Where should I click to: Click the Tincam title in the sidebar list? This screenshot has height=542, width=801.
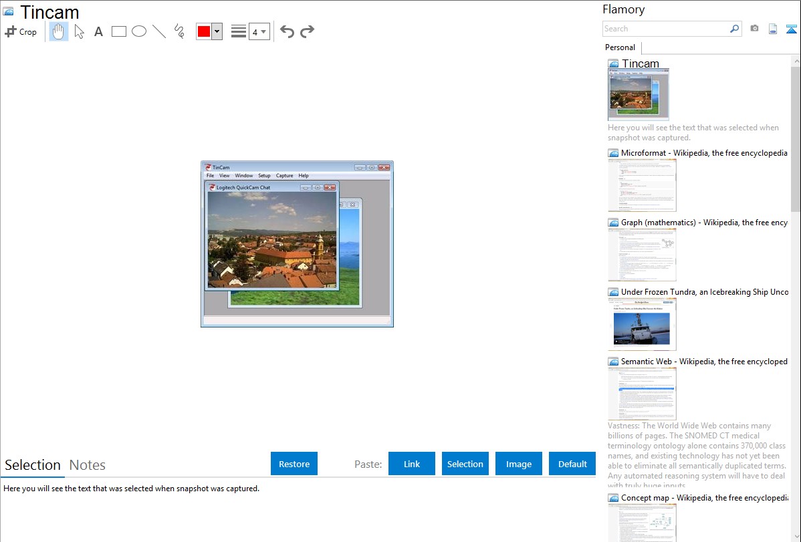point(641,64)
